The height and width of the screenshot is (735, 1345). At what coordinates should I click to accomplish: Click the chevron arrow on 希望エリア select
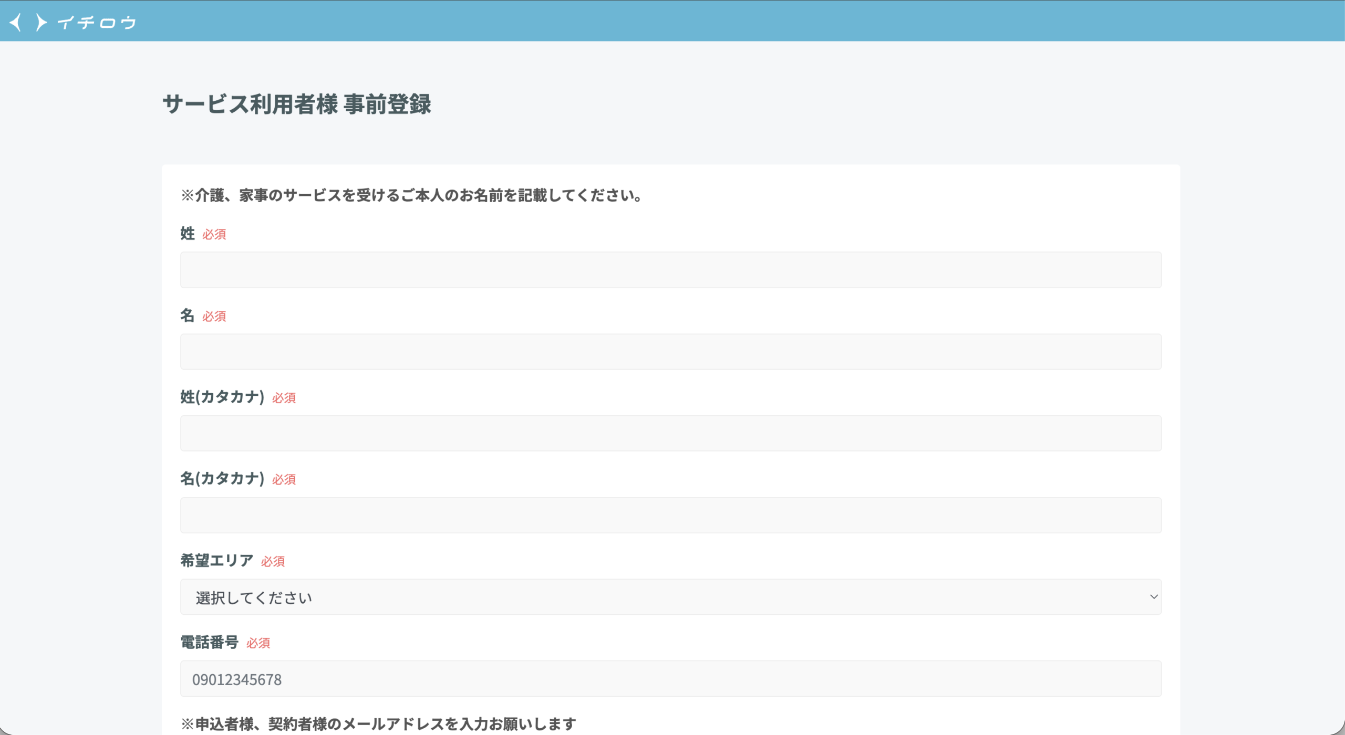[x=1154, y=597]
